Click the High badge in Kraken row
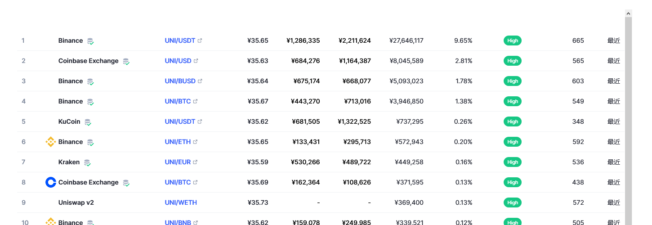Image resolution: width=652 pixels, height=225 pixels. tap(513, 162)
